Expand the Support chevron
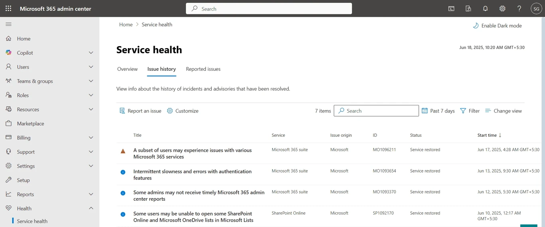This screenshot has height=227, width=545. click(91, 151)
